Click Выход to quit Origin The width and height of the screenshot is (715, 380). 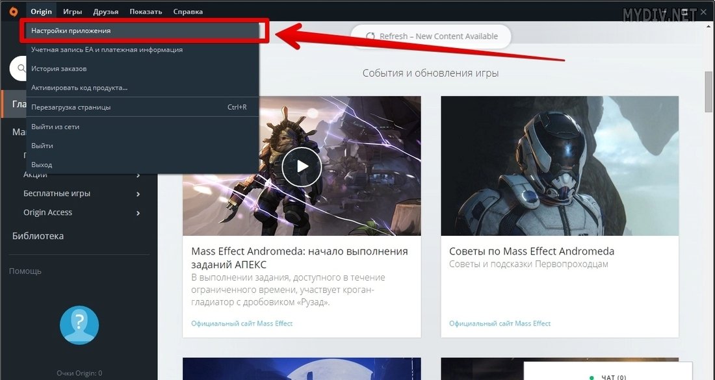143,164
